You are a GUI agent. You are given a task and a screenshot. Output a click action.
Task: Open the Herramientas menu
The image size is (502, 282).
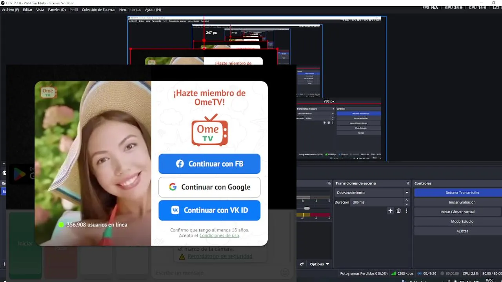pos(130,10)
